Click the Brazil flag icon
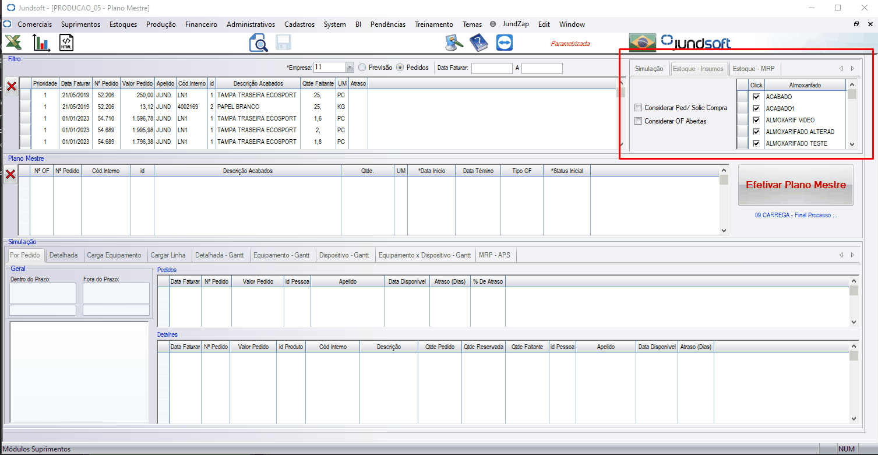Screen dimensions: 878x455 [x=643, y=43]
